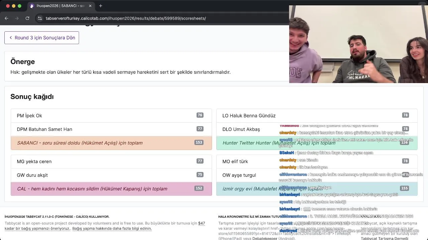Click Hunter Twitter Hunter total row
The height and width of the screenshot is (240, 428).
pyautogui.click(x=317, y=143)
